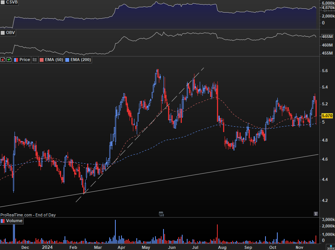The image size is (335, 250).
Task: Open EMA (50) indicator settings
Action: (54, 60)
